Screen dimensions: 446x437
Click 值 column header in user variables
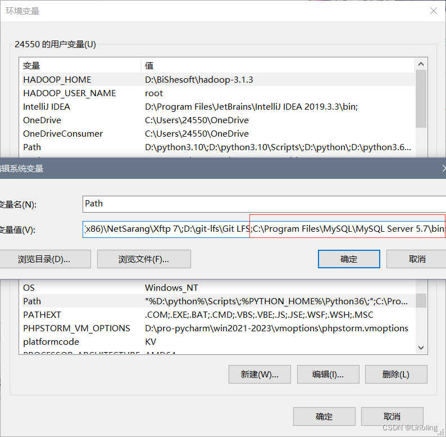point(278,65)
